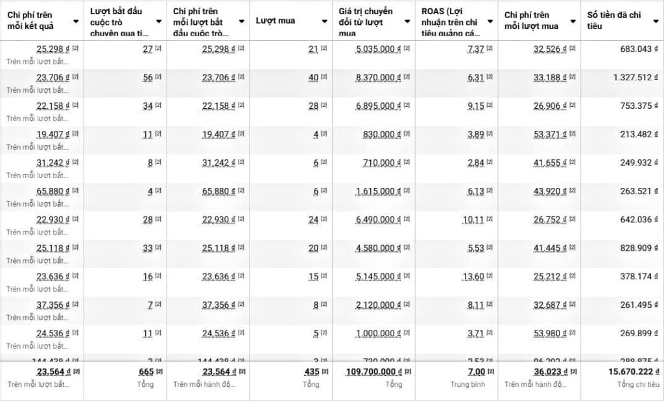The width and height of the screenshot is (664, 403).
Task: Open the ROAS column header dropdown arrow
Action: coord(490,21)
